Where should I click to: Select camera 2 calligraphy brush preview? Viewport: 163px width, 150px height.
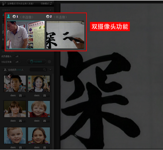click(65, 35)
